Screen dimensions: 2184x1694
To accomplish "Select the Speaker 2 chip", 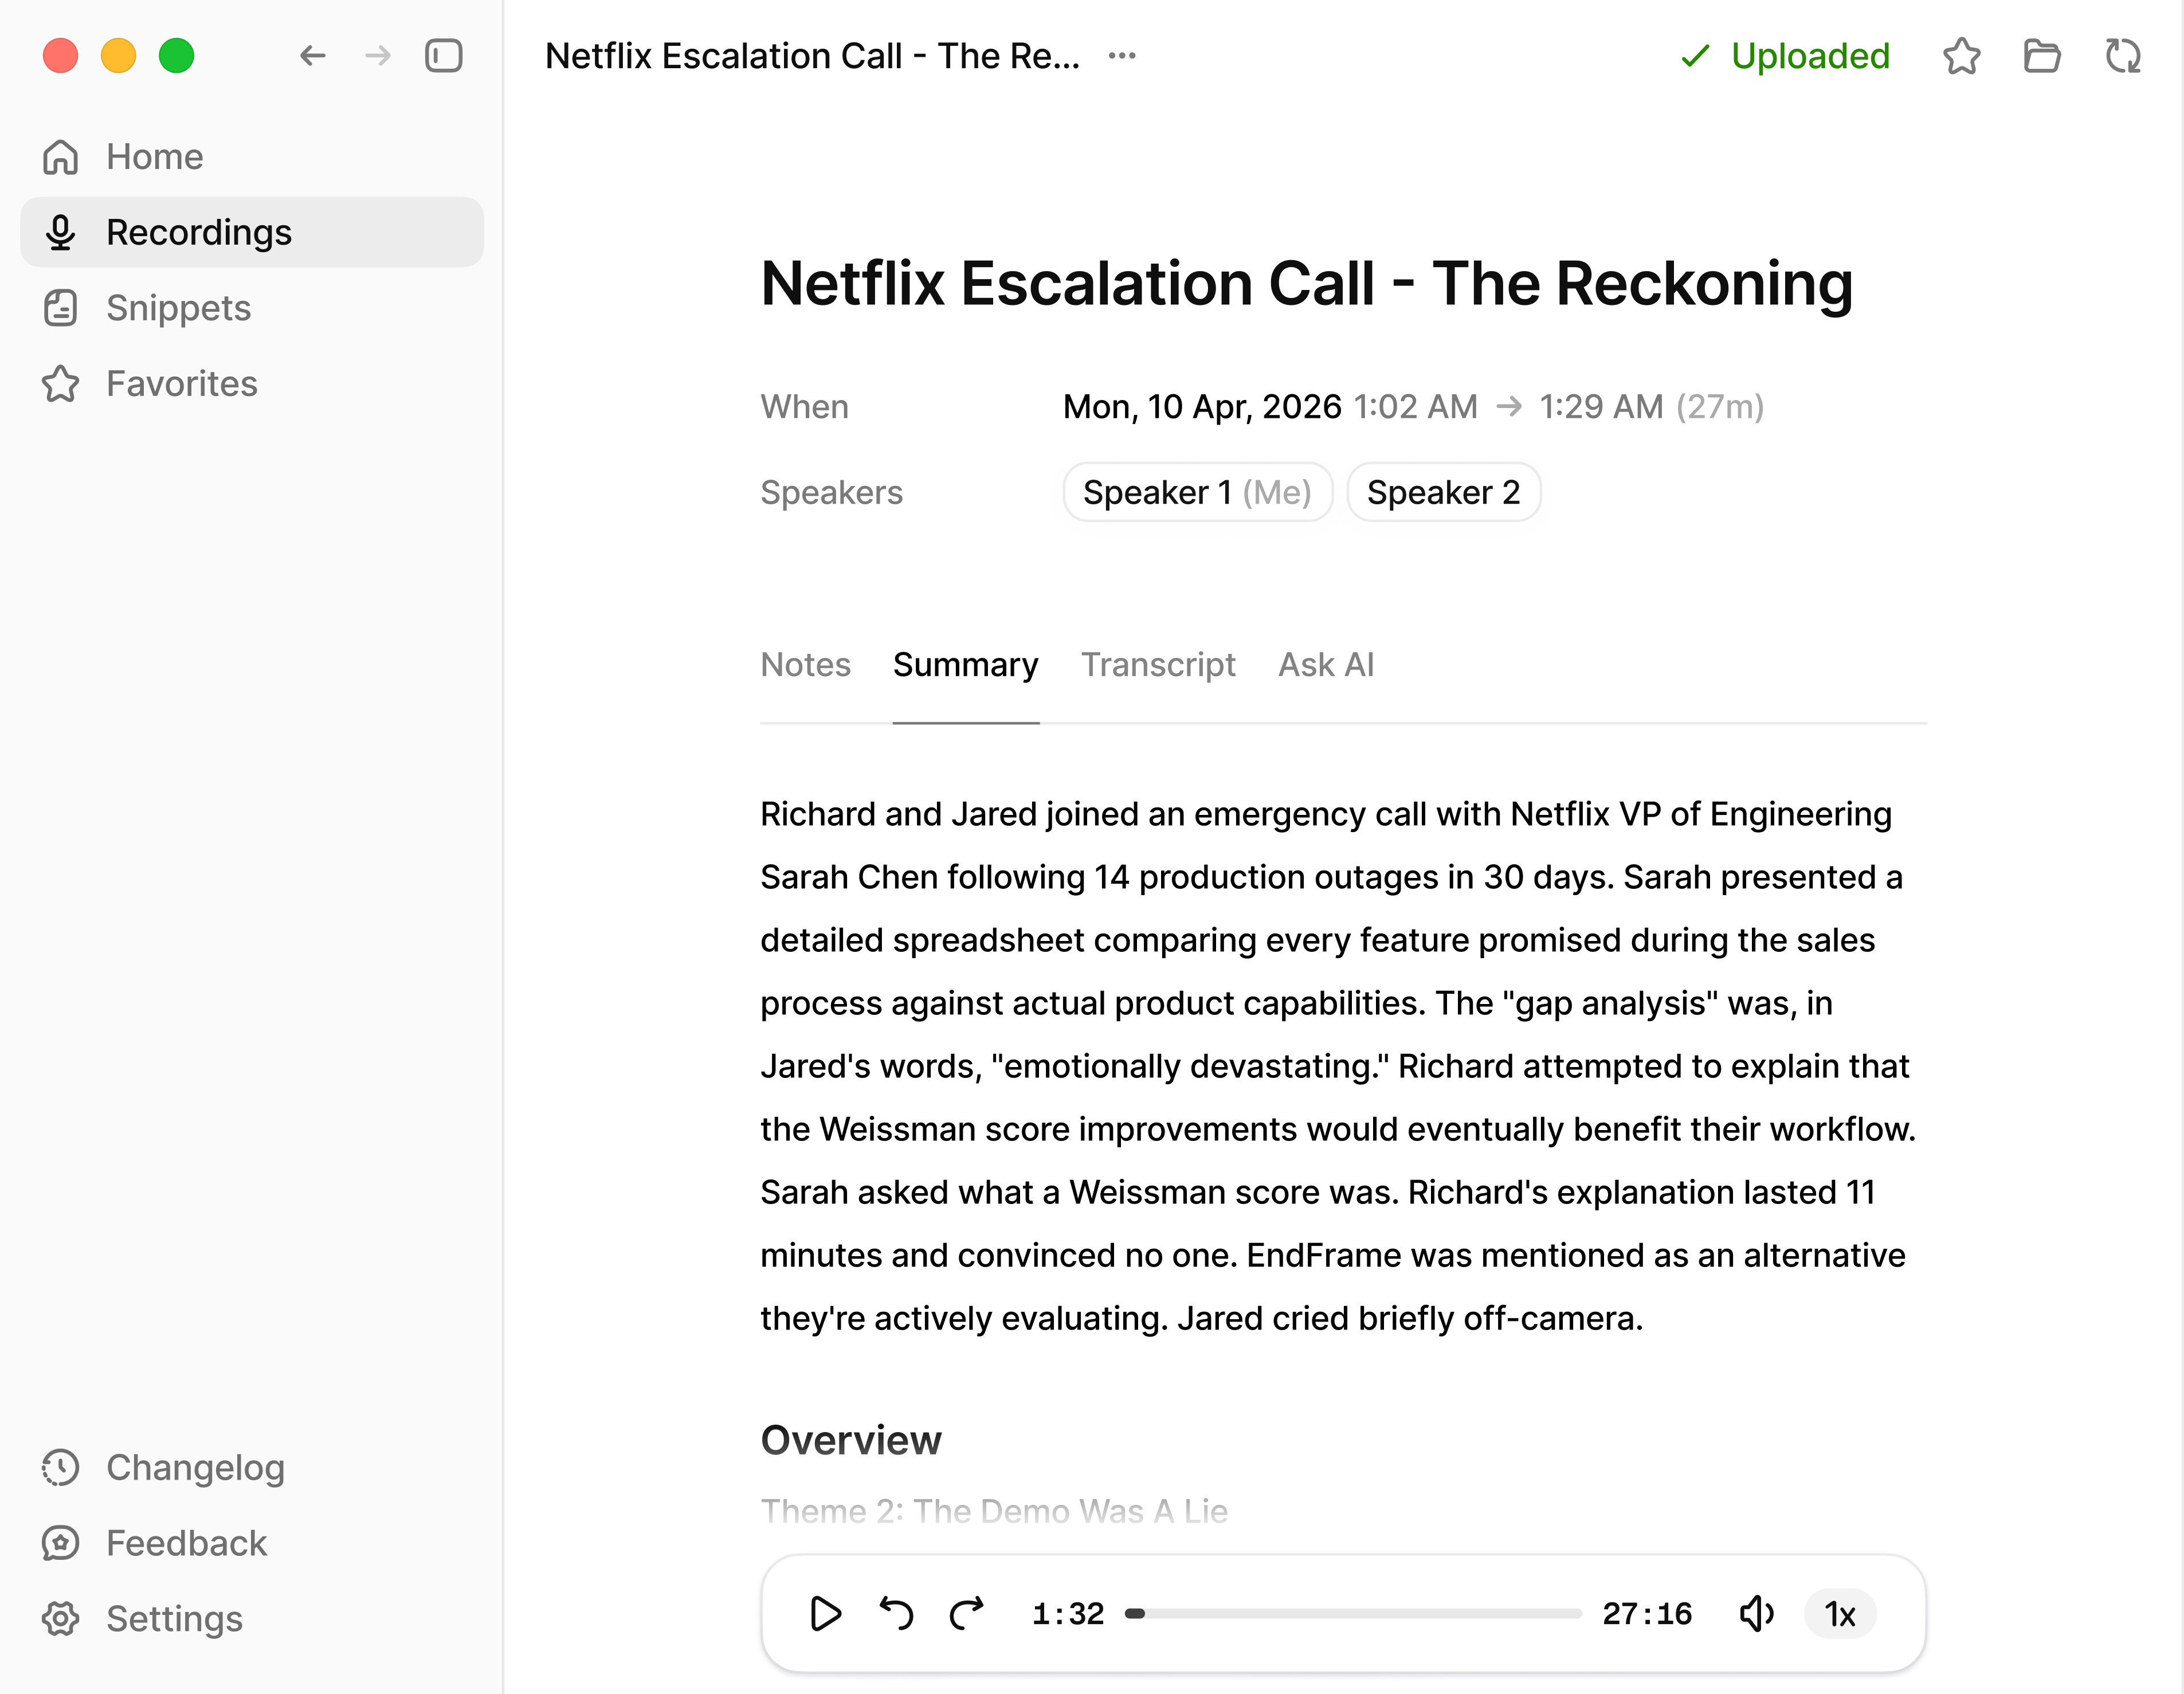I will 1443,492.
